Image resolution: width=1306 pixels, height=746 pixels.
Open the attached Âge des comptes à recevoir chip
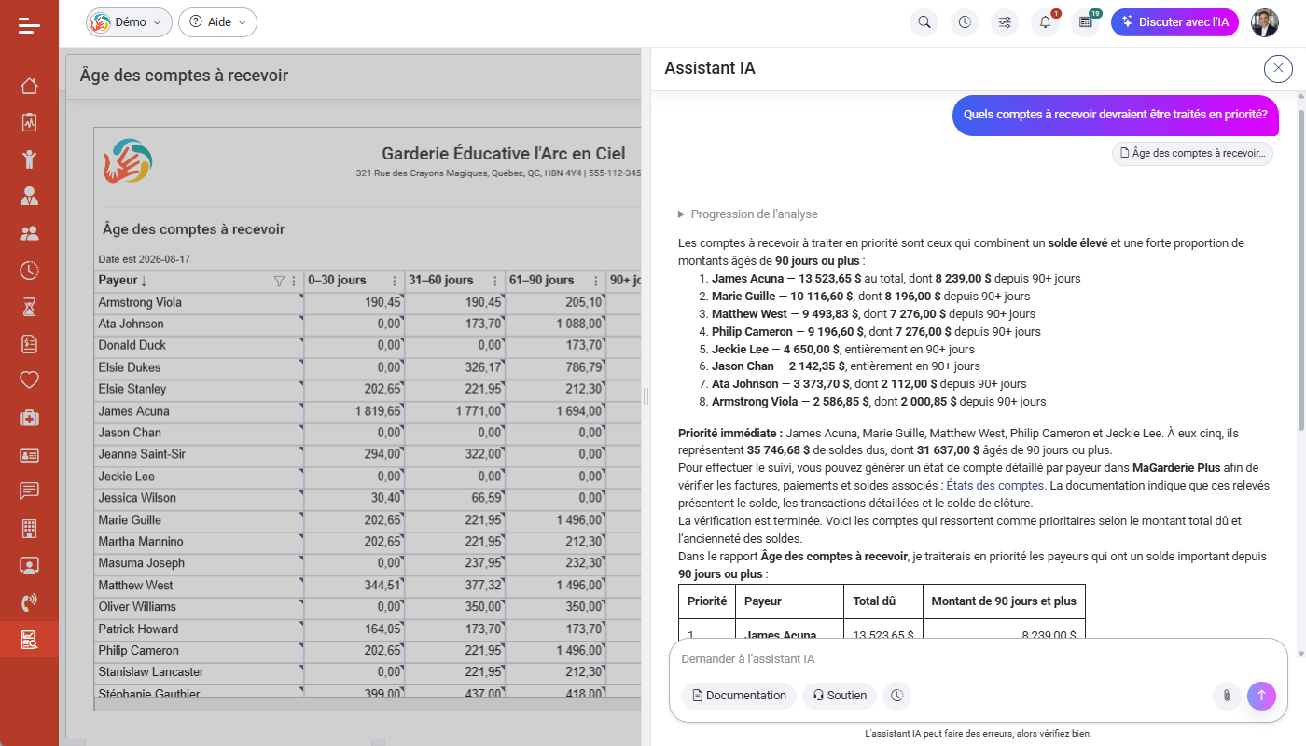1192,153
